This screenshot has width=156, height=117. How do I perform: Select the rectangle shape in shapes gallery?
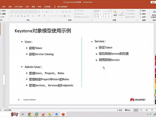pyautogui.click(x=106, y=11)
